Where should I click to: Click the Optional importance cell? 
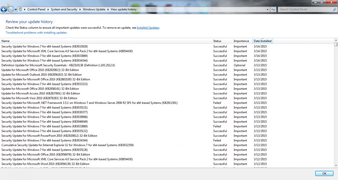tap(239, 65)
